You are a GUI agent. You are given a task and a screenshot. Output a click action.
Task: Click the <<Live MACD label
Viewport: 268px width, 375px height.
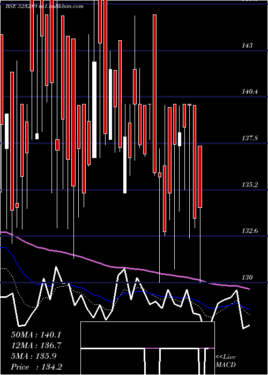[226, 361]
